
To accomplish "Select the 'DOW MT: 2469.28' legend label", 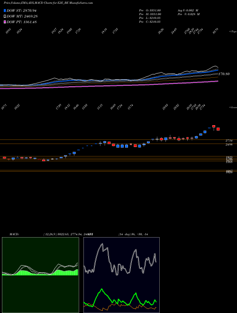I will click(x=22, y=17).
